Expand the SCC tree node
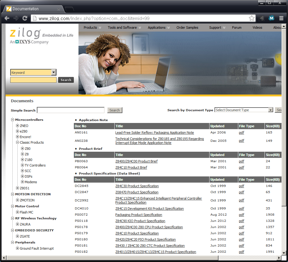288x262 pixels. (23, 171)
